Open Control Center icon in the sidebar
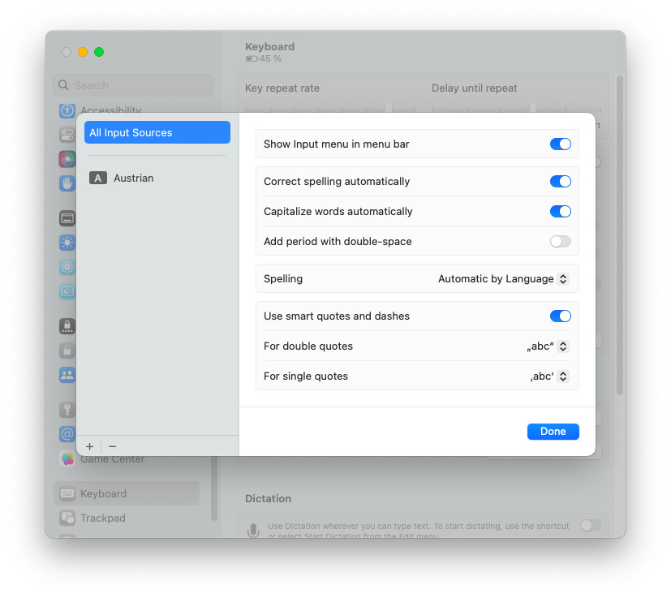Image resolution: width=671 pixels, height=598 pixels. coord(67,135)
